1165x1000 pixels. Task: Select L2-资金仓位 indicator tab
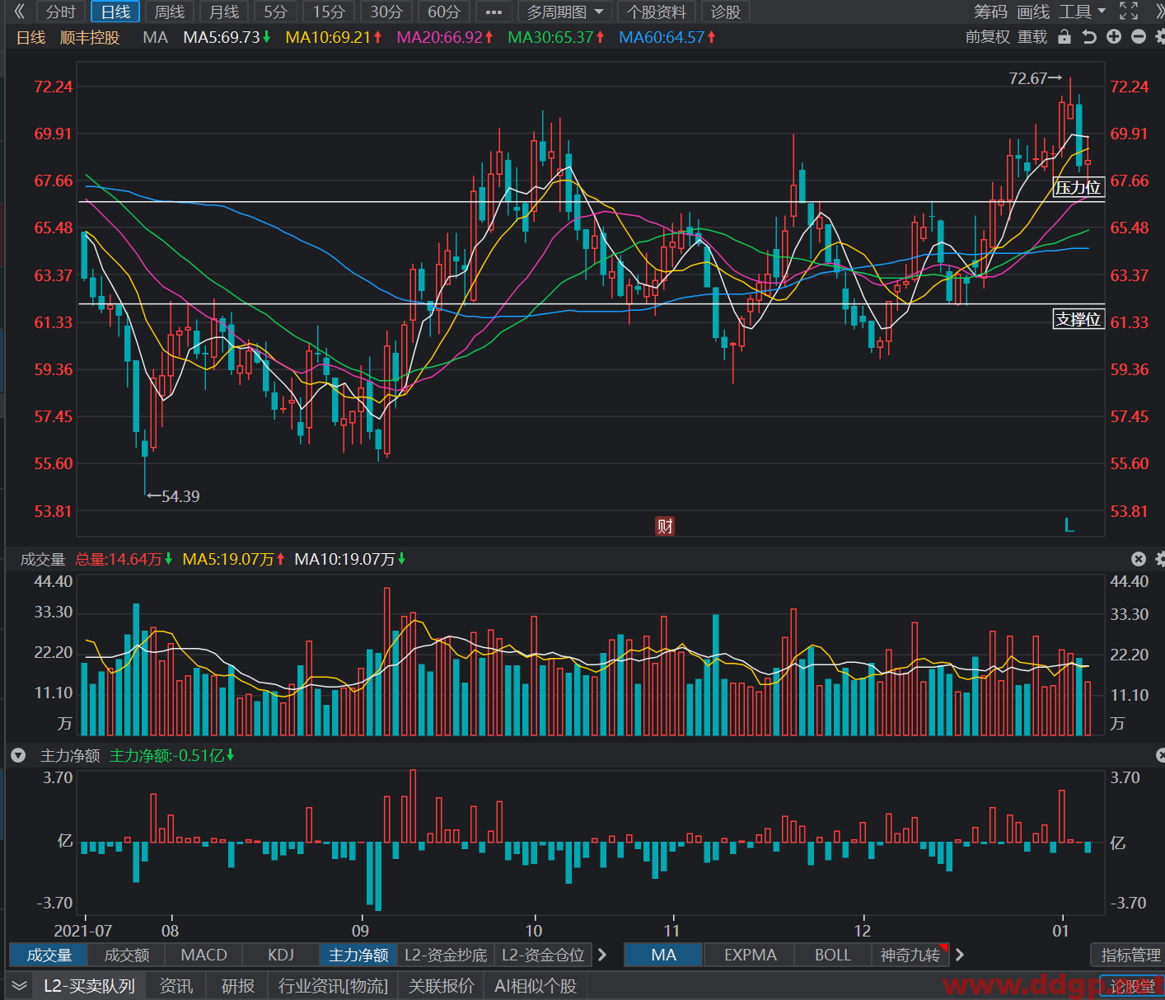point(543,955)
